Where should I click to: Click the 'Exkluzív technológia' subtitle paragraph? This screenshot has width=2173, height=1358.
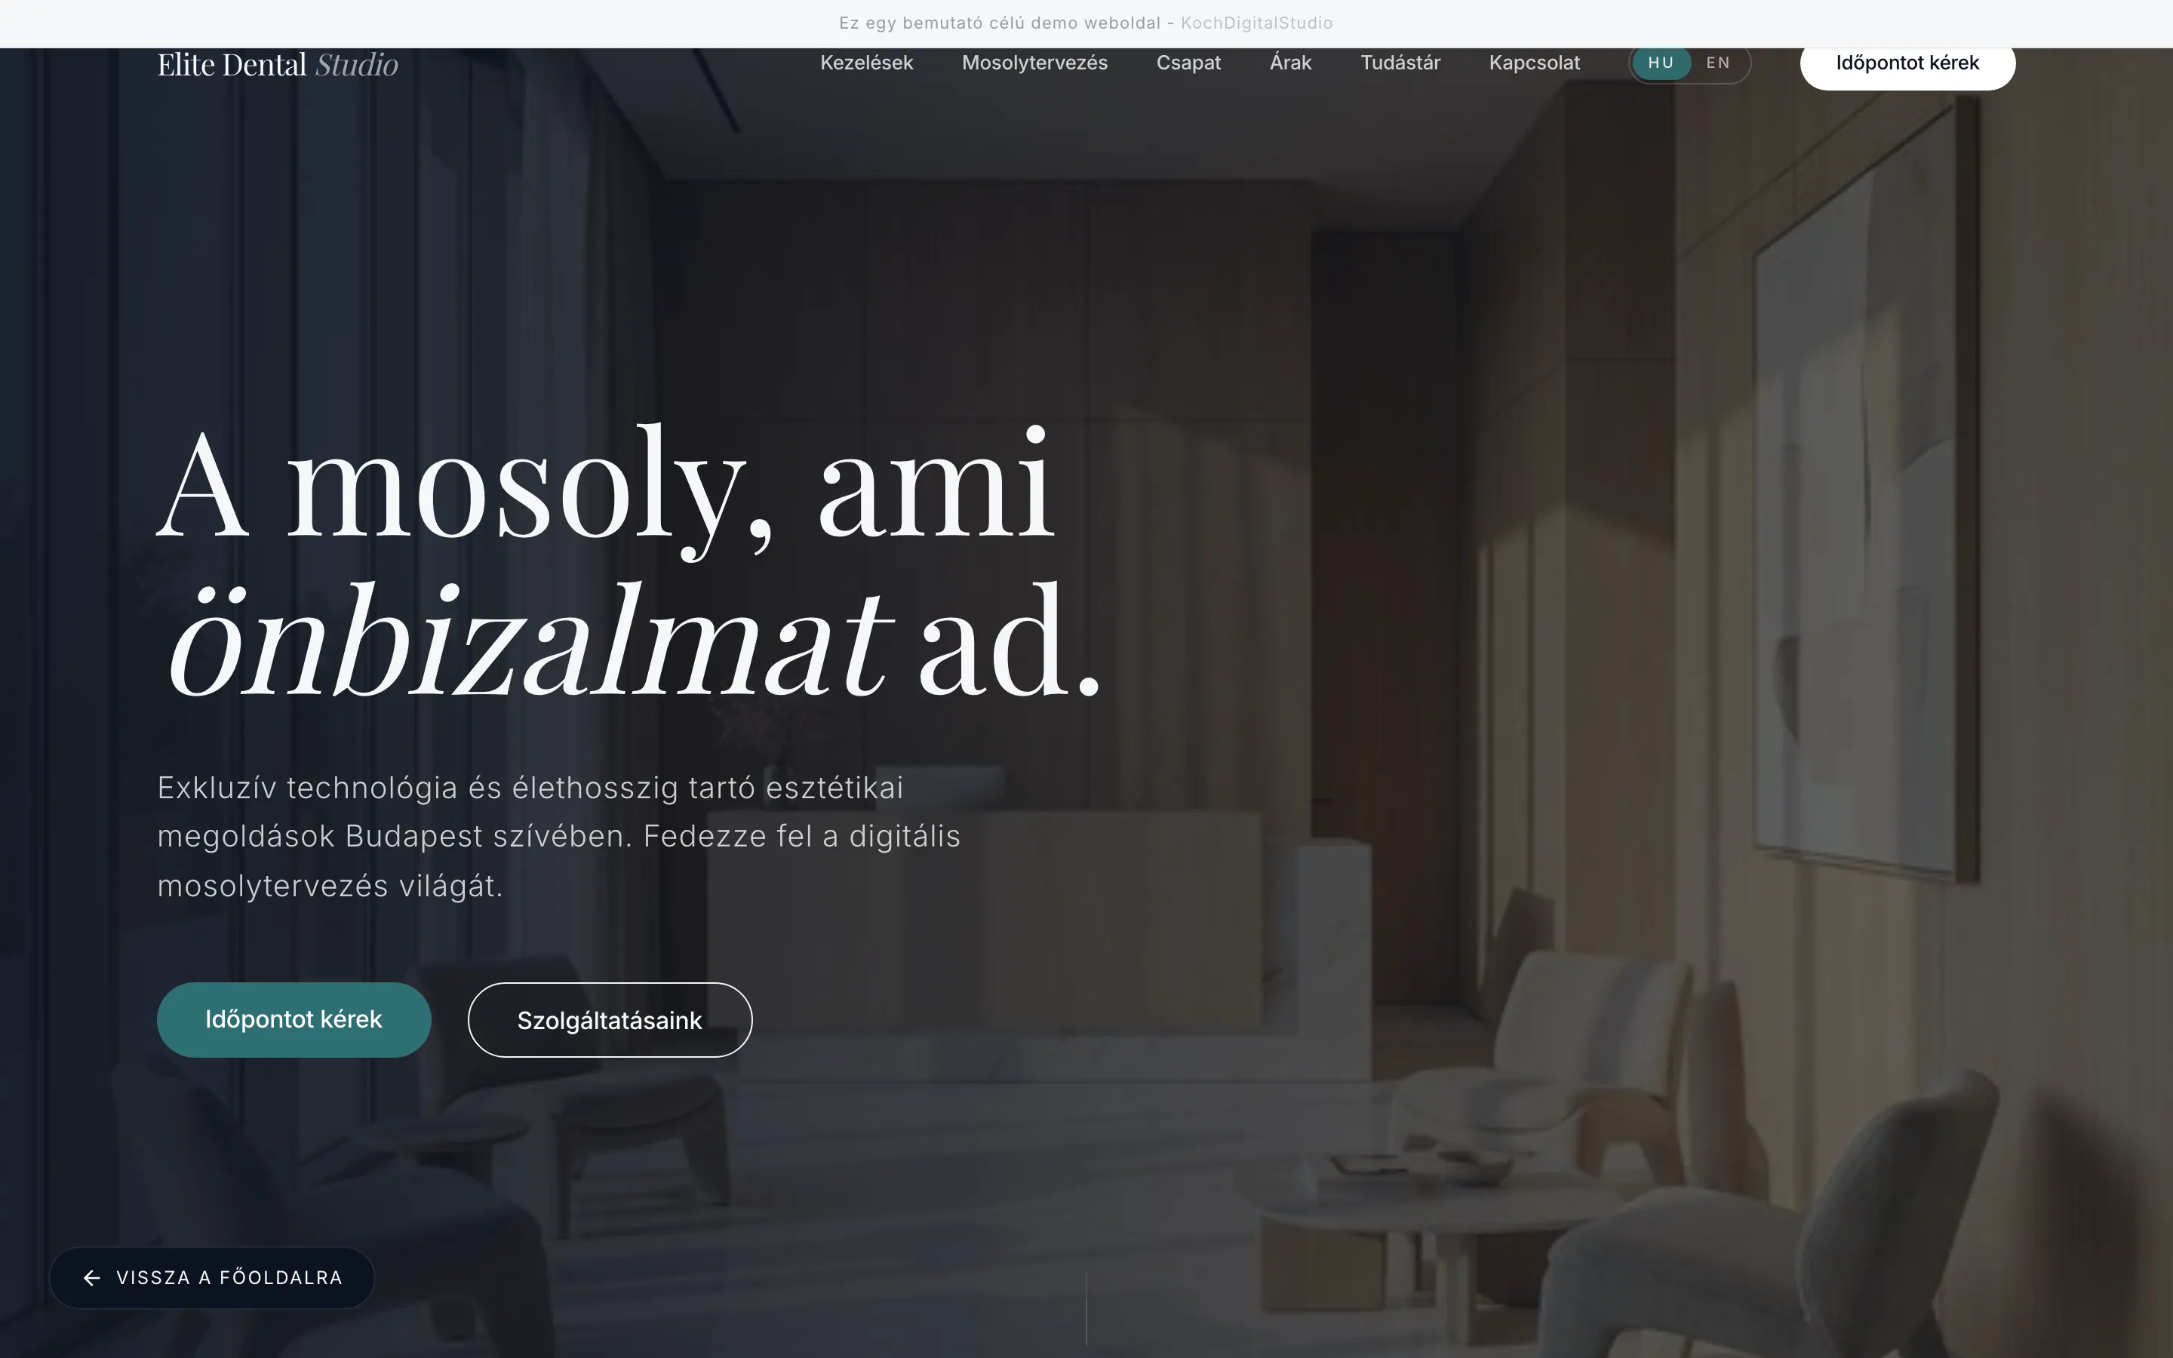(x=558, y=836)
